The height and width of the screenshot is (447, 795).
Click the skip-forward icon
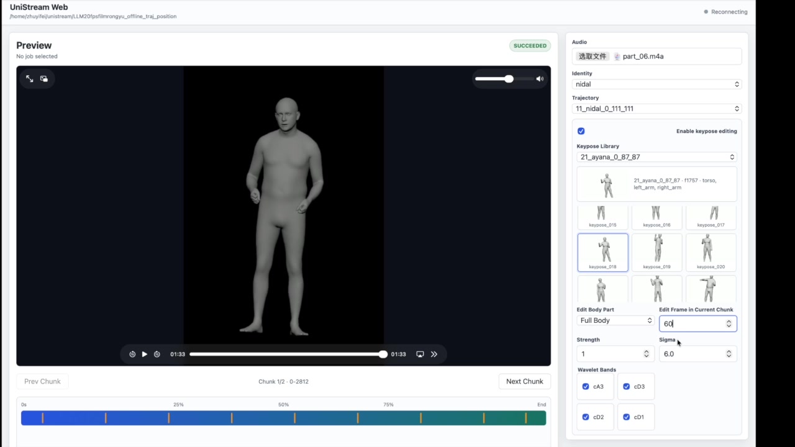[x=157, y=354]
